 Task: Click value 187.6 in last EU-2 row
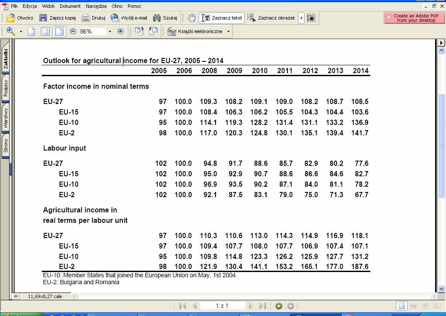pyautogui.click(x=360, y=266)
